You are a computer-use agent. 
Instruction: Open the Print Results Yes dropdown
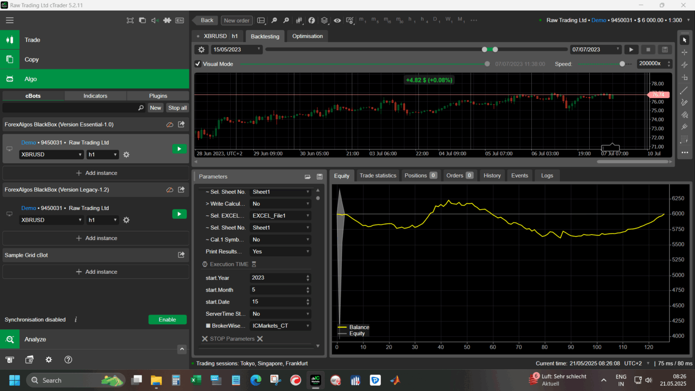coord(280,251)
